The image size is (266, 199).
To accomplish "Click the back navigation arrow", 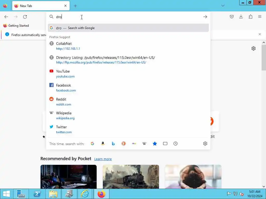I will pyautogui.click(x=6, y=17).
